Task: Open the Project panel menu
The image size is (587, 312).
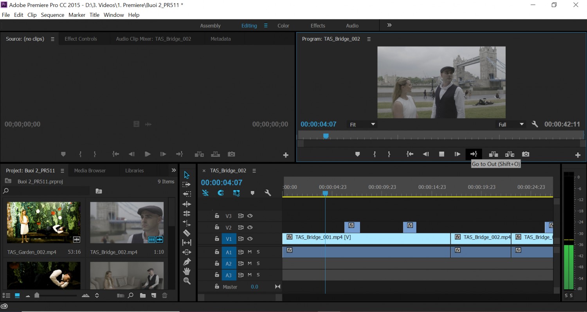Action: (62, 171)
